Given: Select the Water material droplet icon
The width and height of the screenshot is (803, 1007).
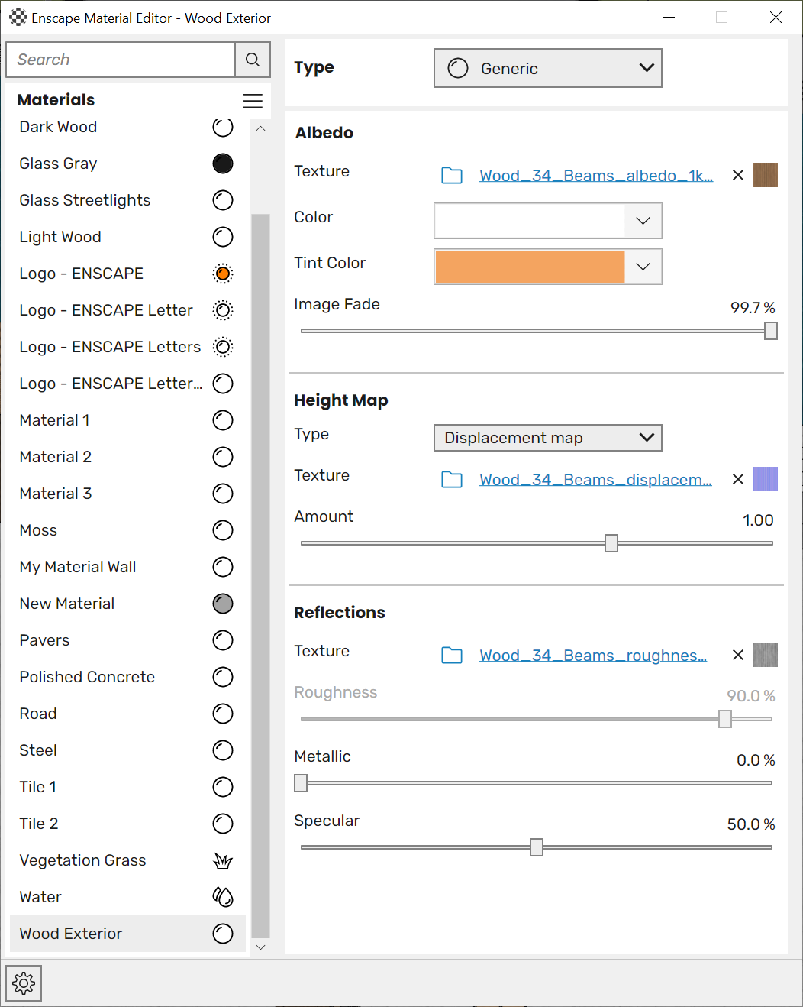Looking at the screenshot, I should (222, 897).
